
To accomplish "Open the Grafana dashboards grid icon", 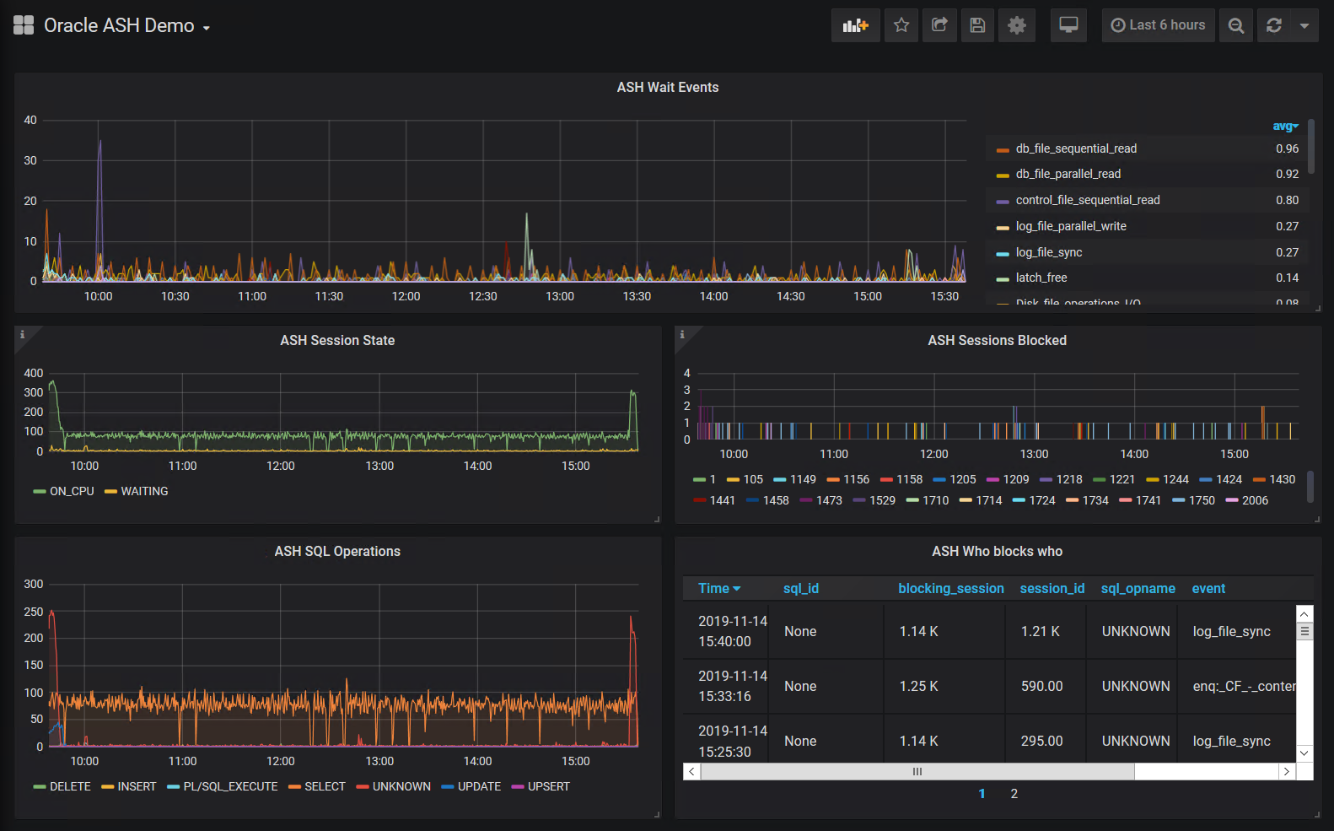I will 24,25.
